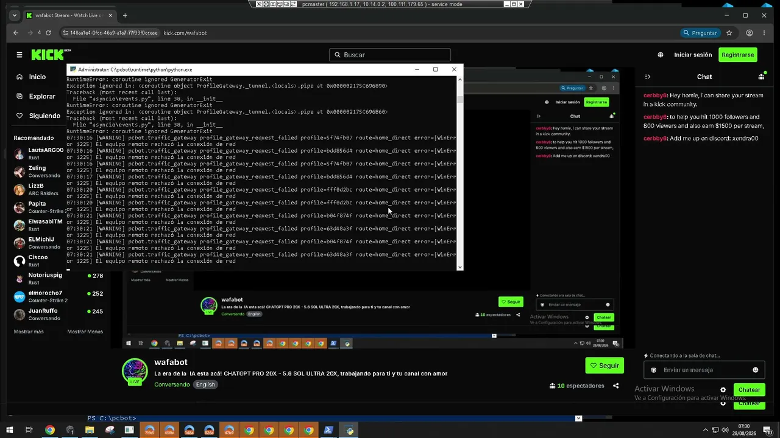Click the python.exe console window icon
The image size is (780, 438).
click(73, 69)
